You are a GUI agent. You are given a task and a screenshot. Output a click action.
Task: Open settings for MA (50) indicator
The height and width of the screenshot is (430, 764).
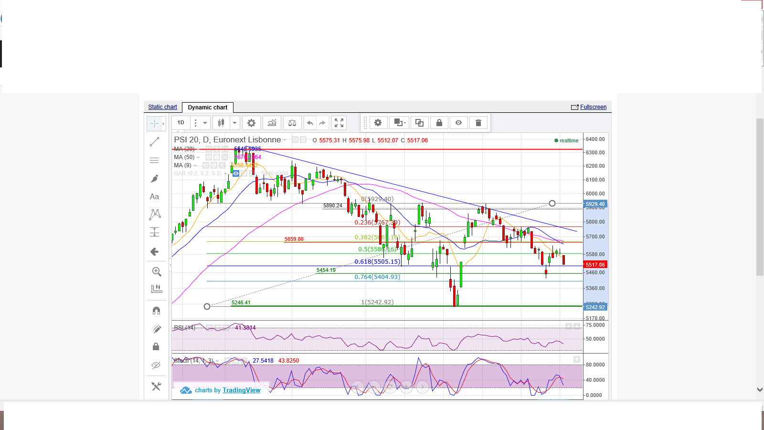pos(217,157)
